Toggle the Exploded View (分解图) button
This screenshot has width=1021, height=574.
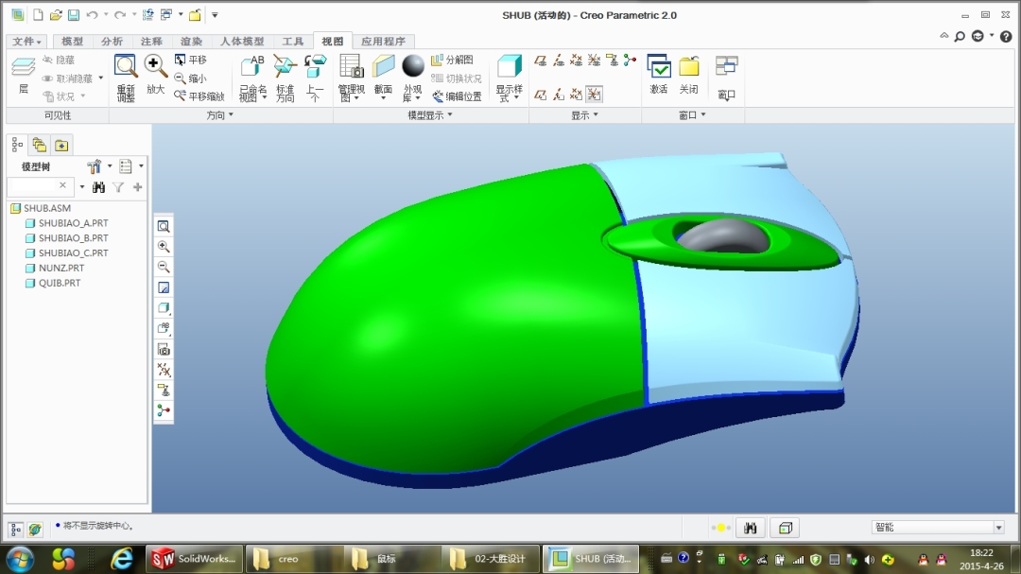coord(453,60)
